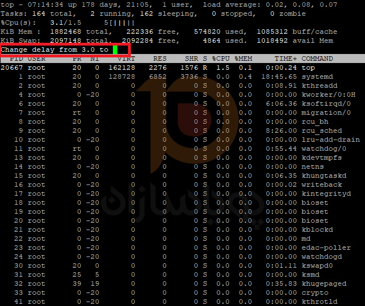Click the USER column header
Image resolution: width=365 pixels, height=306 pixels.
[36, 58]
